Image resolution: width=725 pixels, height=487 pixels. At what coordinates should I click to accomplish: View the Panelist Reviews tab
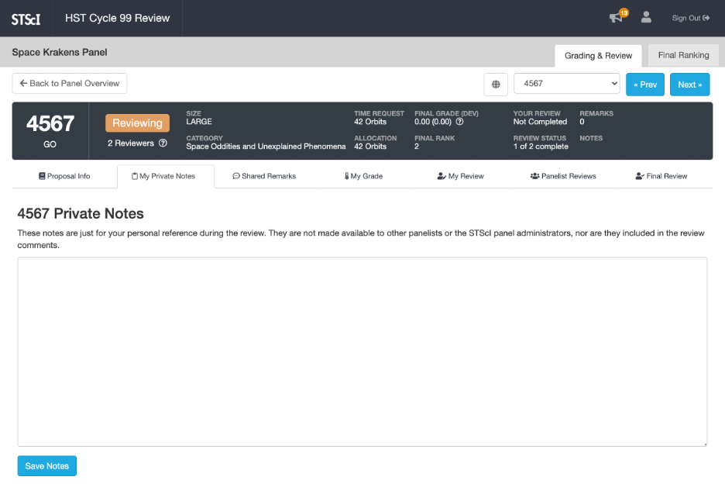point(563,176)
